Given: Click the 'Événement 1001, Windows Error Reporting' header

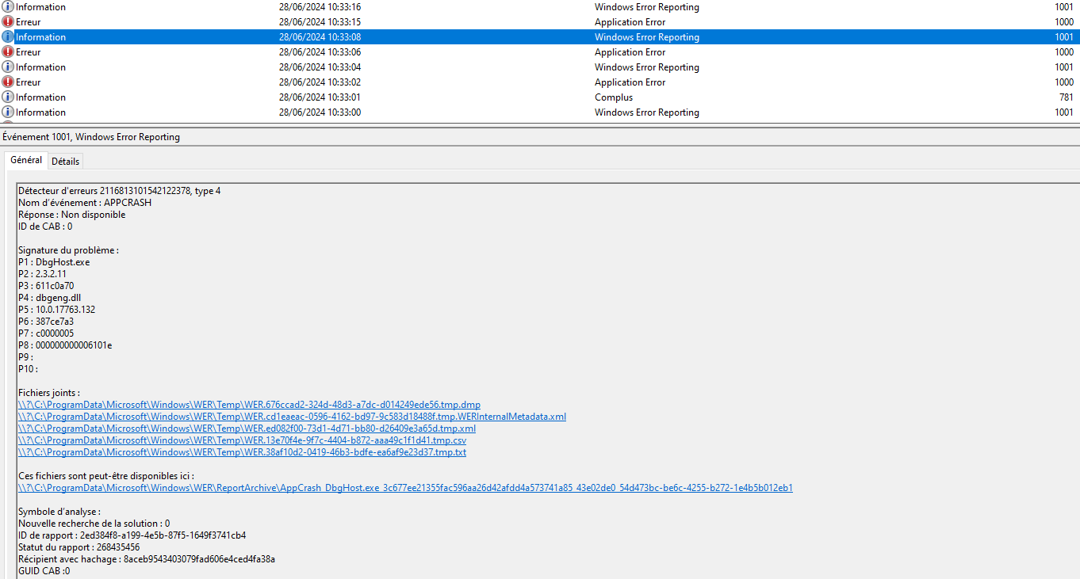Looking at the screenshot, I should point(91,137).
